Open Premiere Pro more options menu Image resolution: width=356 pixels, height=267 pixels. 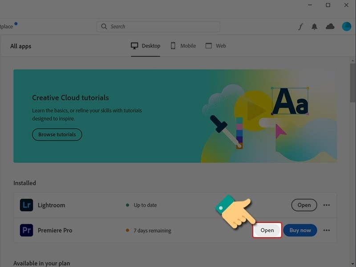point(327,231)
